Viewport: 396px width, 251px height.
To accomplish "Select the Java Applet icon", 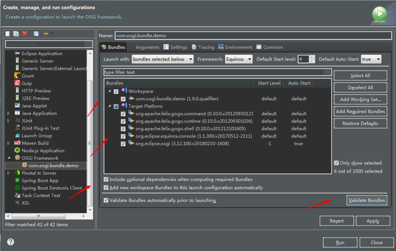I will tap(17, 106).
